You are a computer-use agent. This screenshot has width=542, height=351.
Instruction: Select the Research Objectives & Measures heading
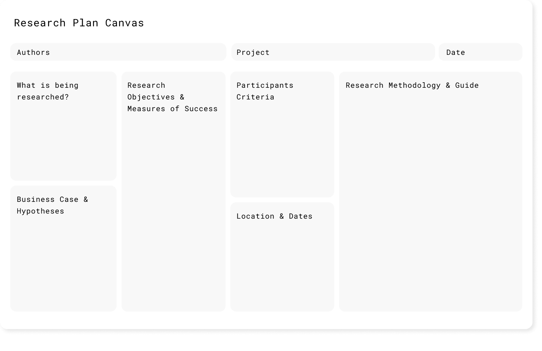click(x=172, y=97)
